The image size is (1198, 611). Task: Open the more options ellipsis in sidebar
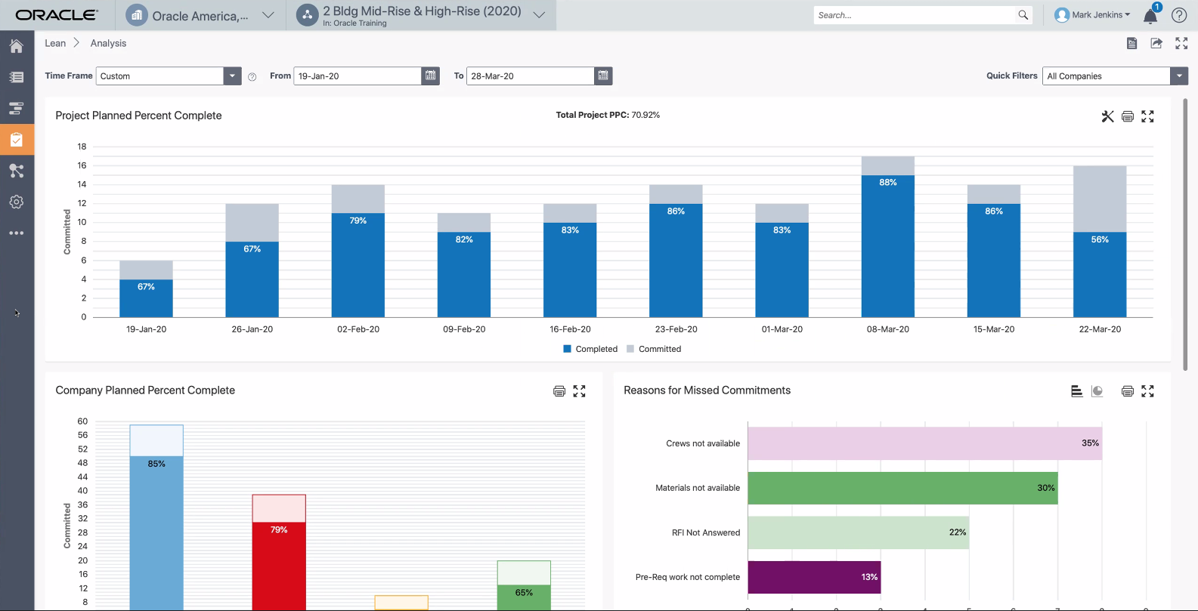tap(17, 233)
